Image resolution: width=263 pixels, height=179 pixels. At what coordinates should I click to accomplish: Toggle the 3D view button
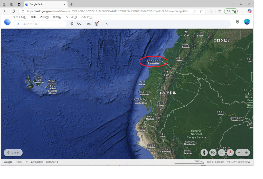[x=222, y=152]
